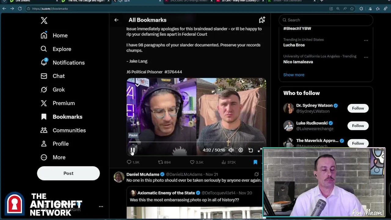
Task: Pause the video in the post
Action: [x=133, y=150]
